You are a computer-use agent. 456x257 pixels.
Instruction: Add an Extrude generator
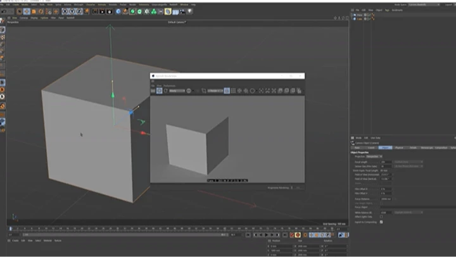(x=139, y=11)
